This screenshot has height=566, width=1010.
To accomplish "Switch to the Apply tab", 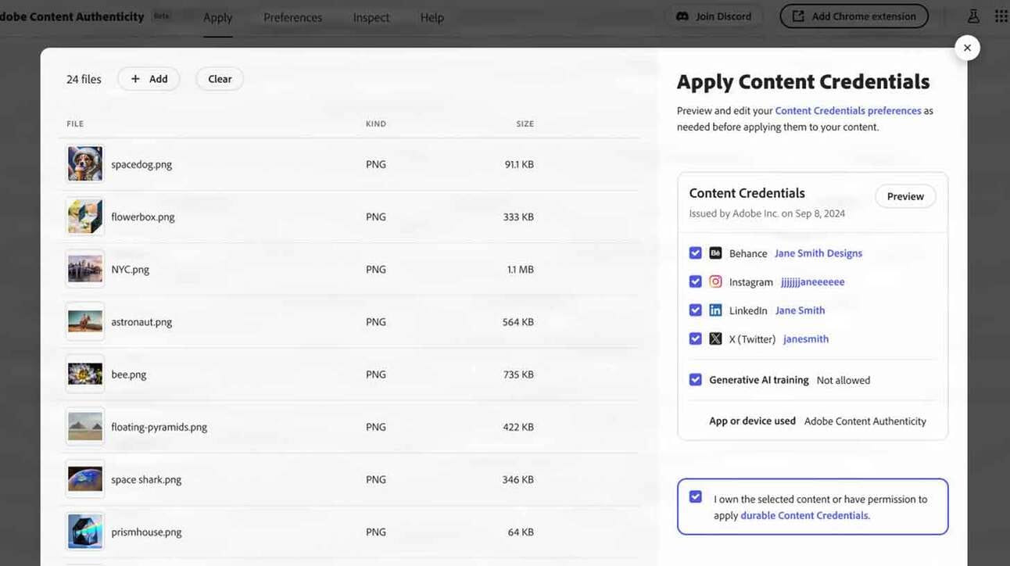I will click(218, 17).
